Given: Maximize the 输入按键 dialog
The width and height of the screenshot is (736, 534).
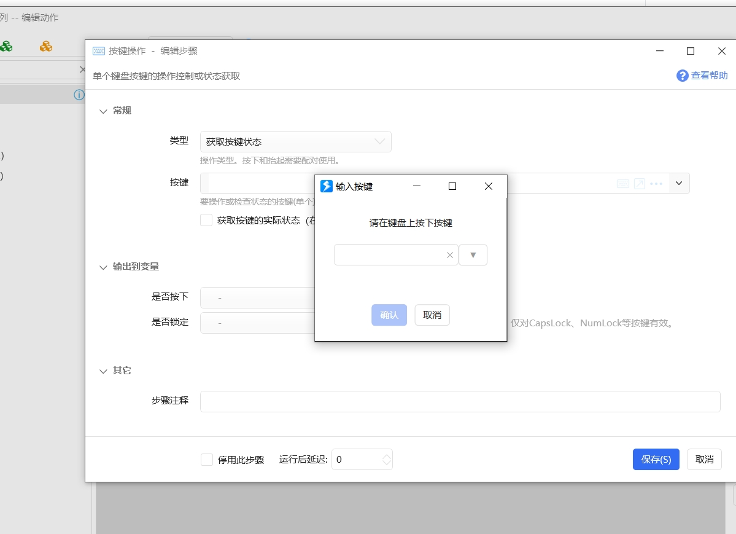Looking at the screenshot, I should pyautogui.click(x=452, y=187).
